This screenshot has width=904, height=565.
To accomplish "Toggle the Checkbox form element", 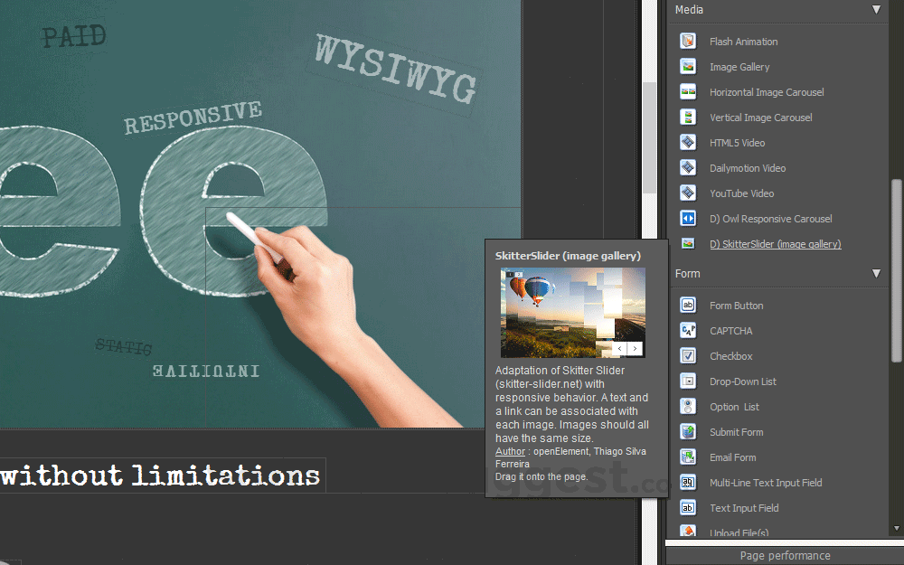I will point(687,355).
